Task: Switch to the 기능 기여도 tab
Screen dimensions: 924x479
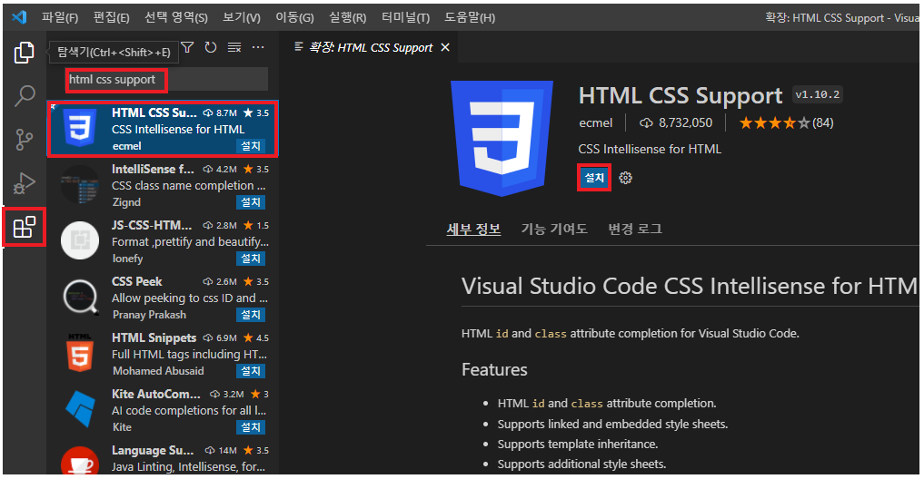Action: pyautogui.click(x=554, y=229)
